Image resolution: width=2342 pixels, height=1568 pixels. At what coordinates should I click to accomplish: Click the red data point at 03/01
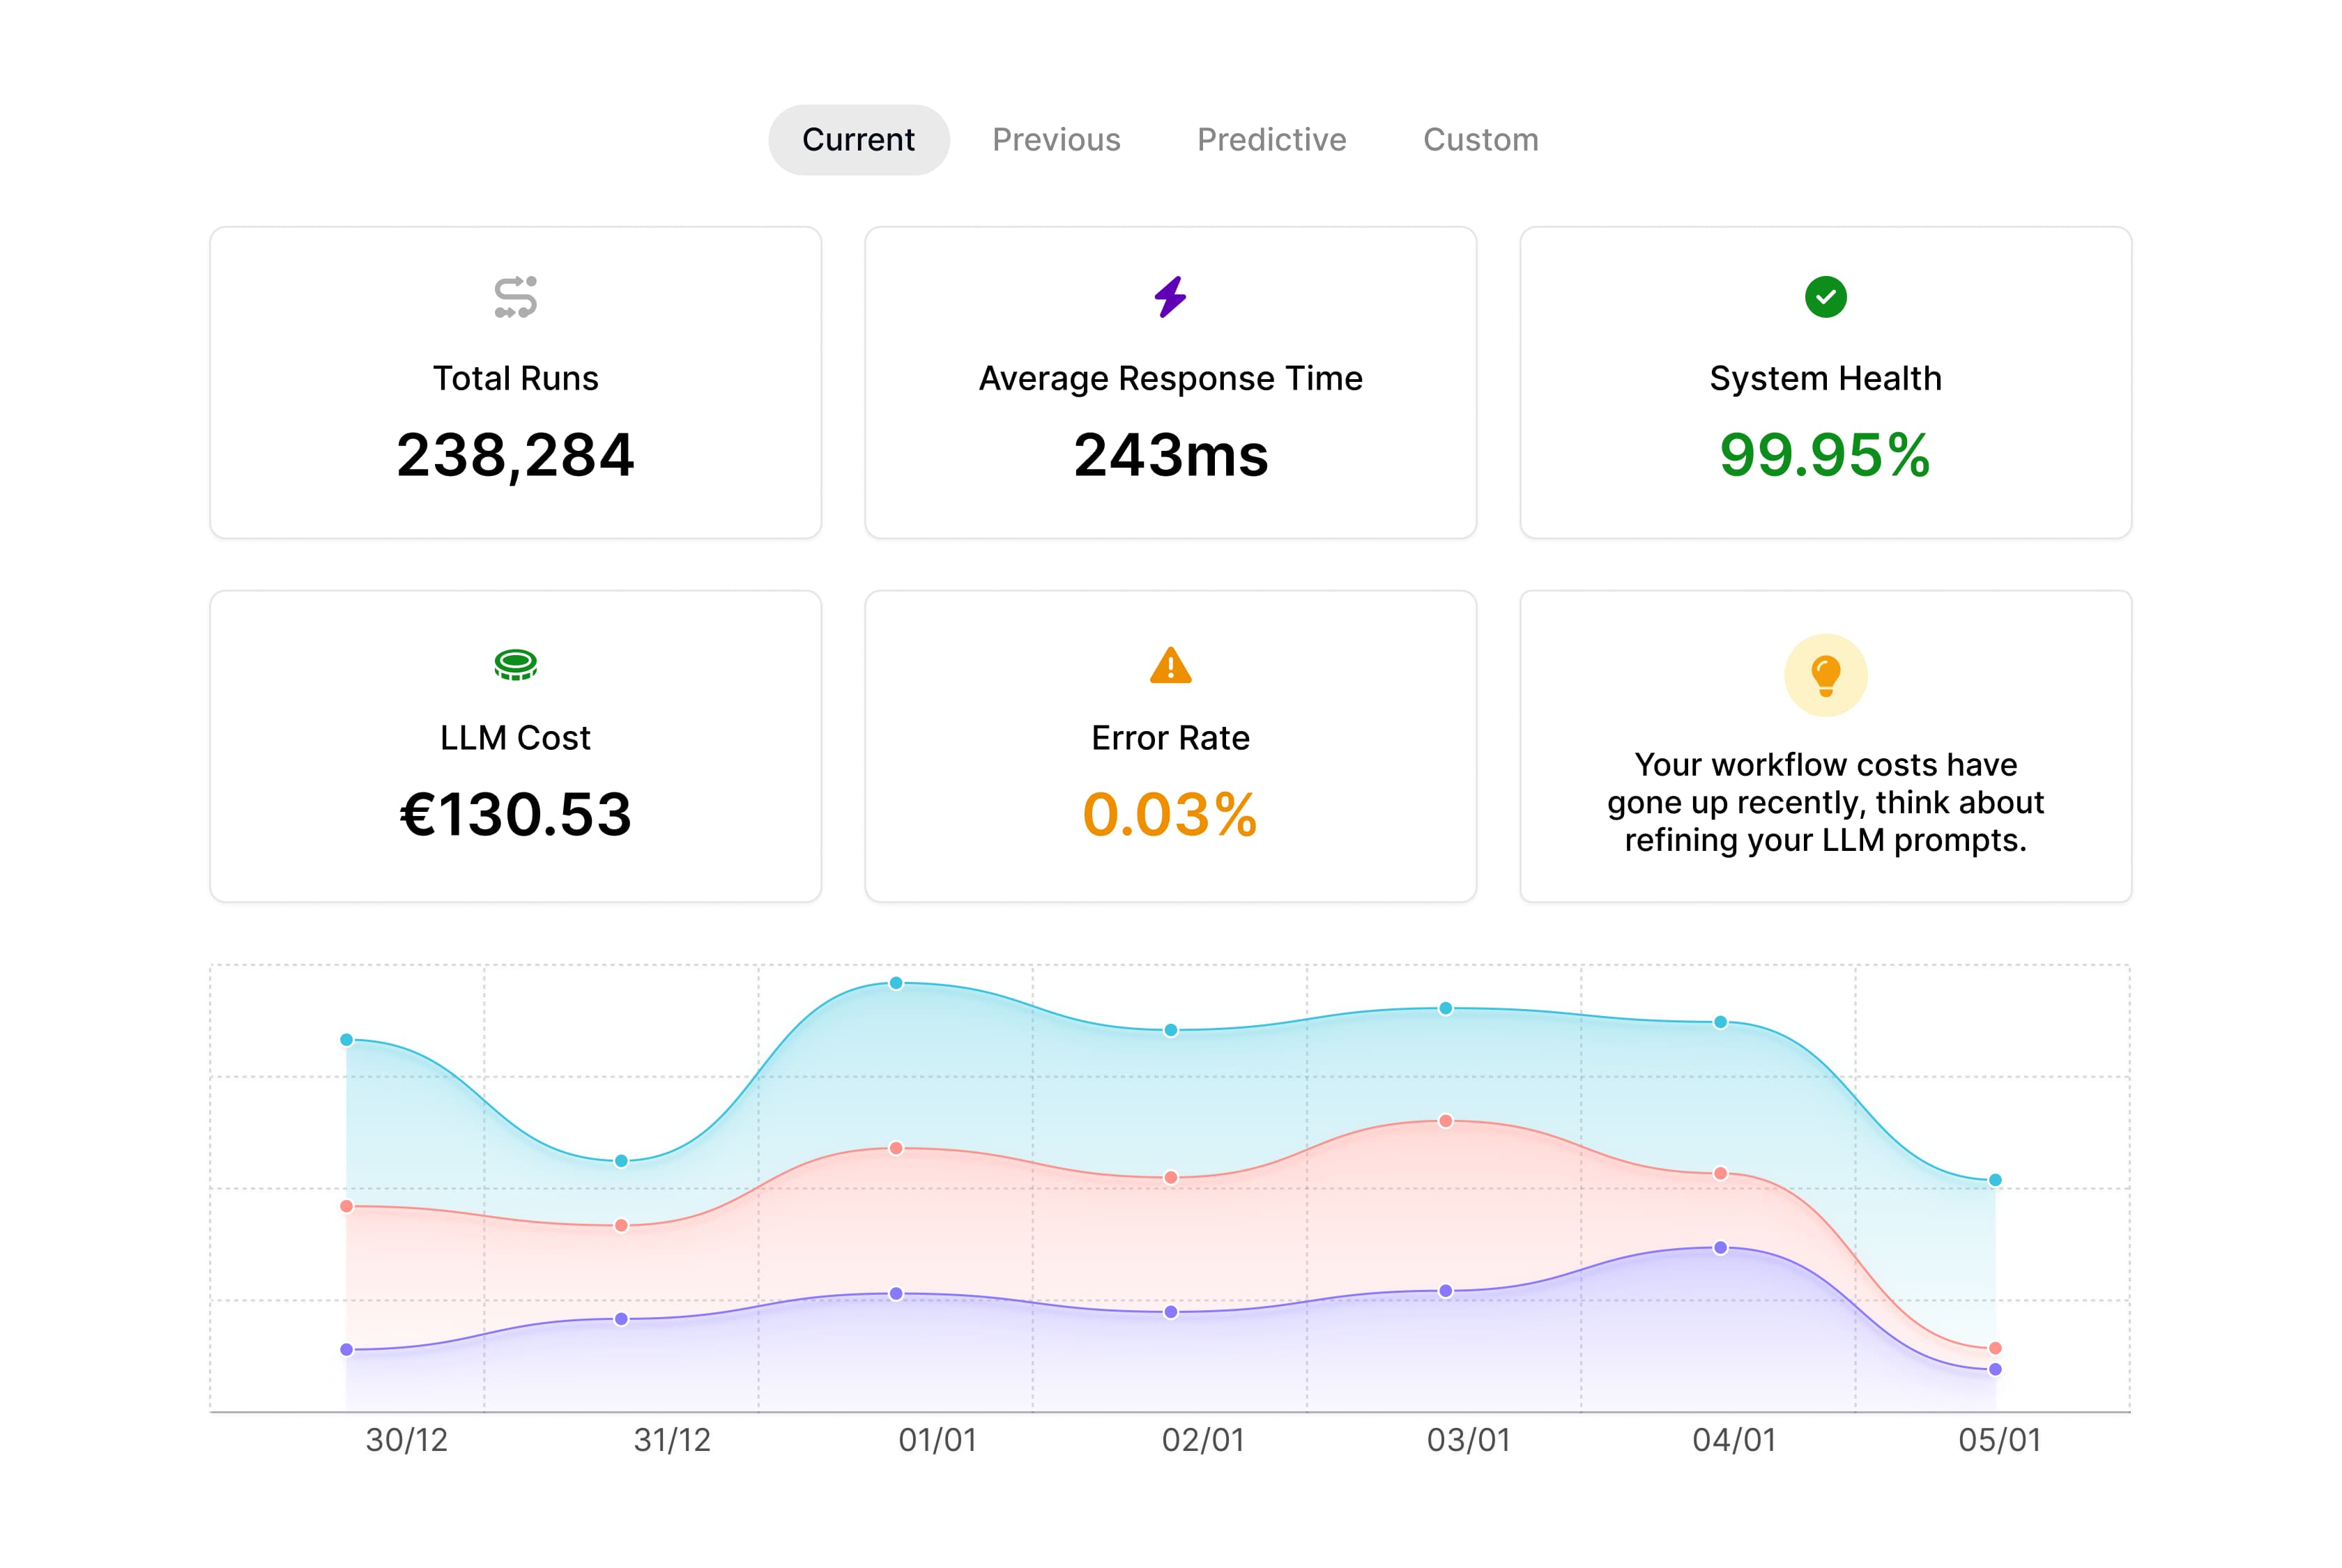(1445, 1121)
